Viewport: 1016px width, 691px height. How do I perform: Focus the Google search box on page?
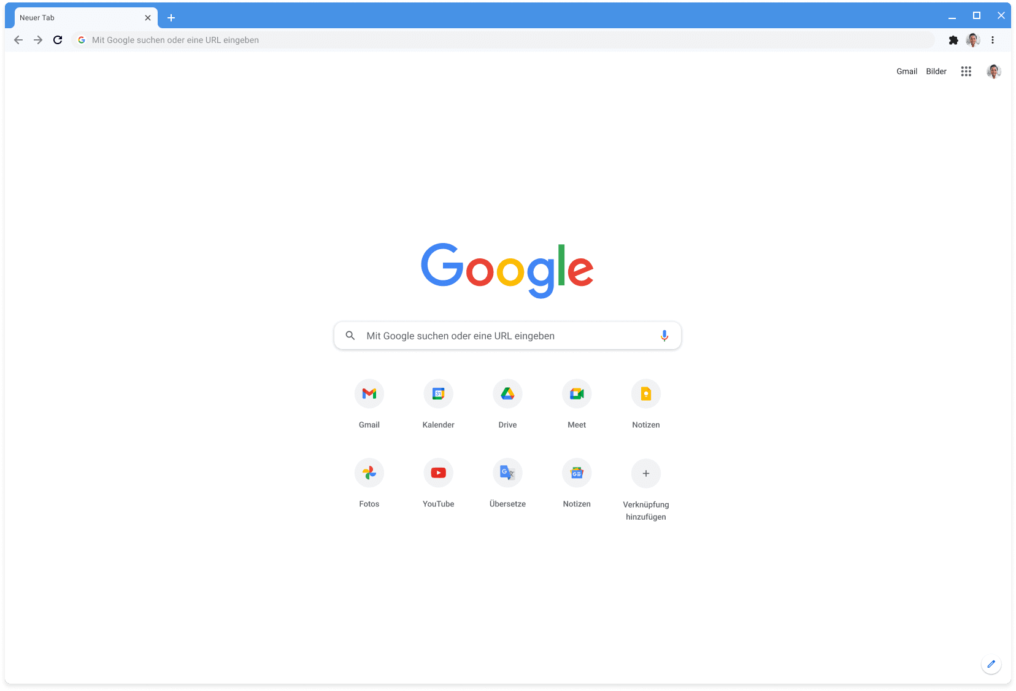point(507,336)
